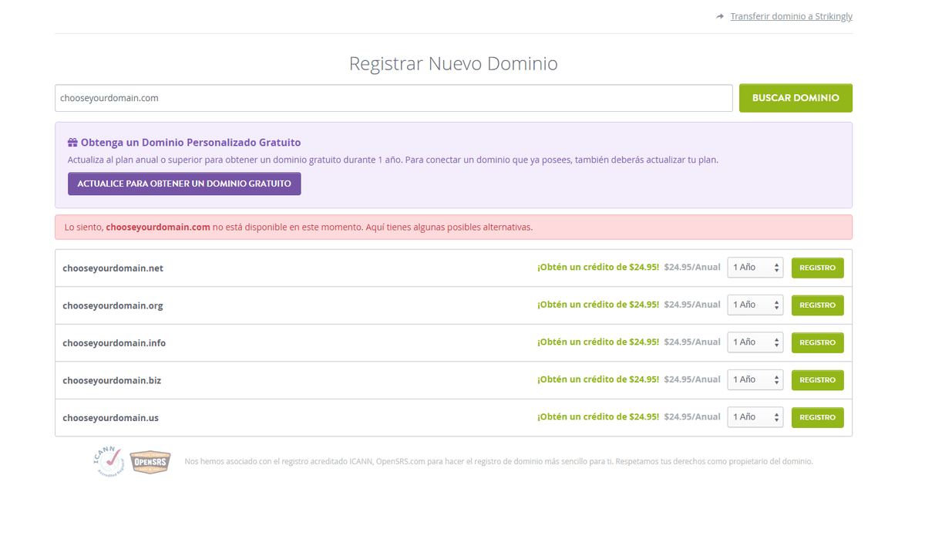Register the chooseyourdomain.net domain
925x536 pixels.
click(817, 267)
